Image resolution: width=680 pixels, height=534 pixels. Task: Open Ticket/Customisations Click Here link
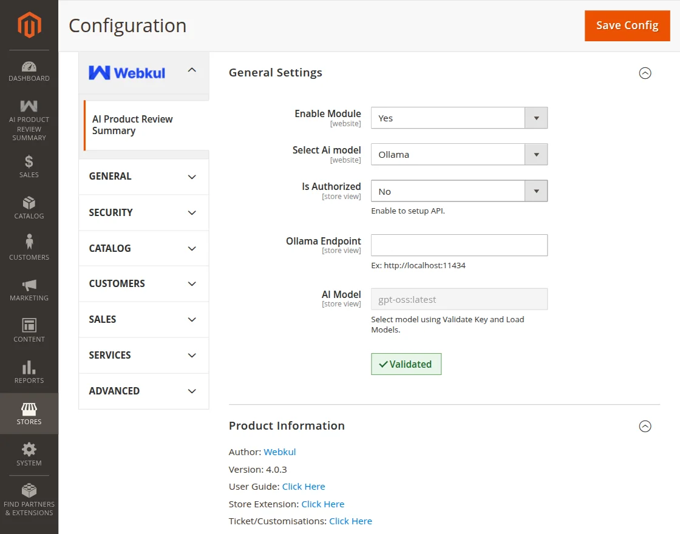350,521
